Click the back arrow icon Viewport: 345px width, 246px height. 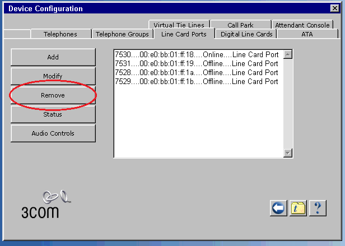pos(278,208)
